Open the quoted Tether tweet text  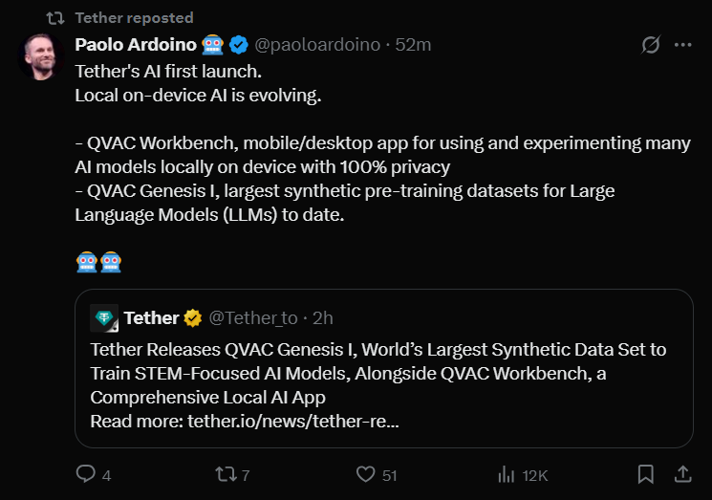pyautogui.click(x=378, y=373)
